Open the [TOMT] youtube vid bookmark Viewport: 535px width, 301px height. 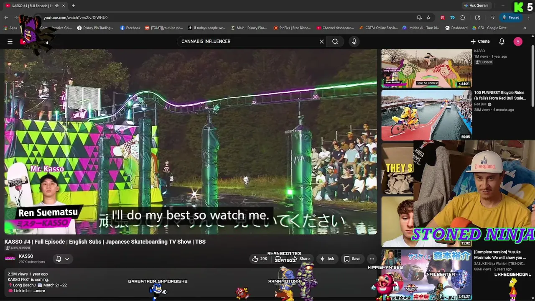coord(164,28)
